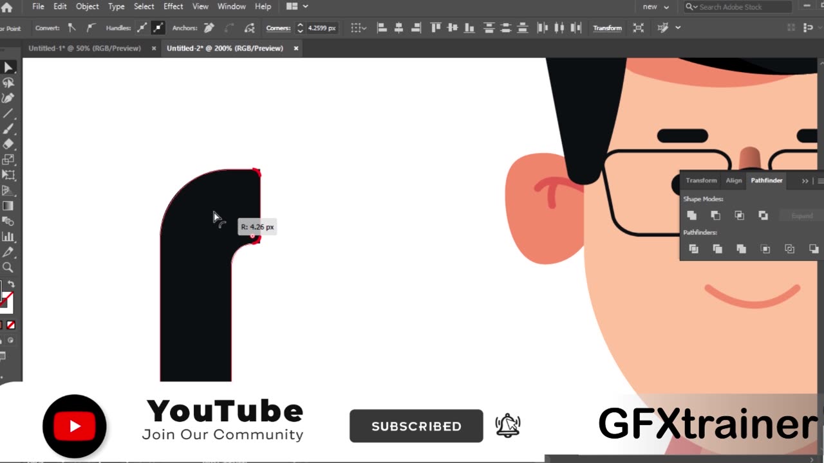
Task: Open dropdown next to selection options icon
Action: coord(677,28)
